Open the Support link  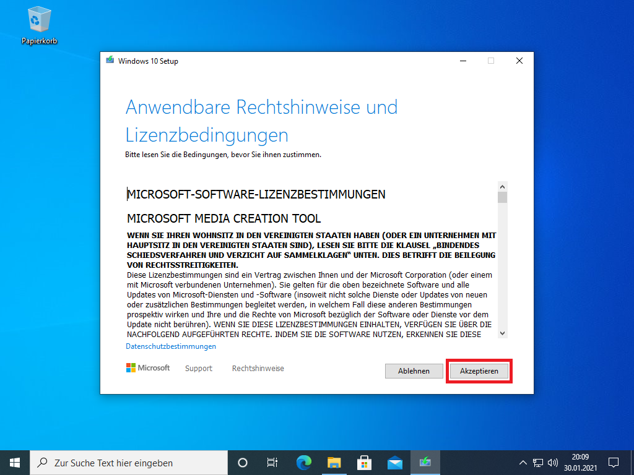(199, 369)
